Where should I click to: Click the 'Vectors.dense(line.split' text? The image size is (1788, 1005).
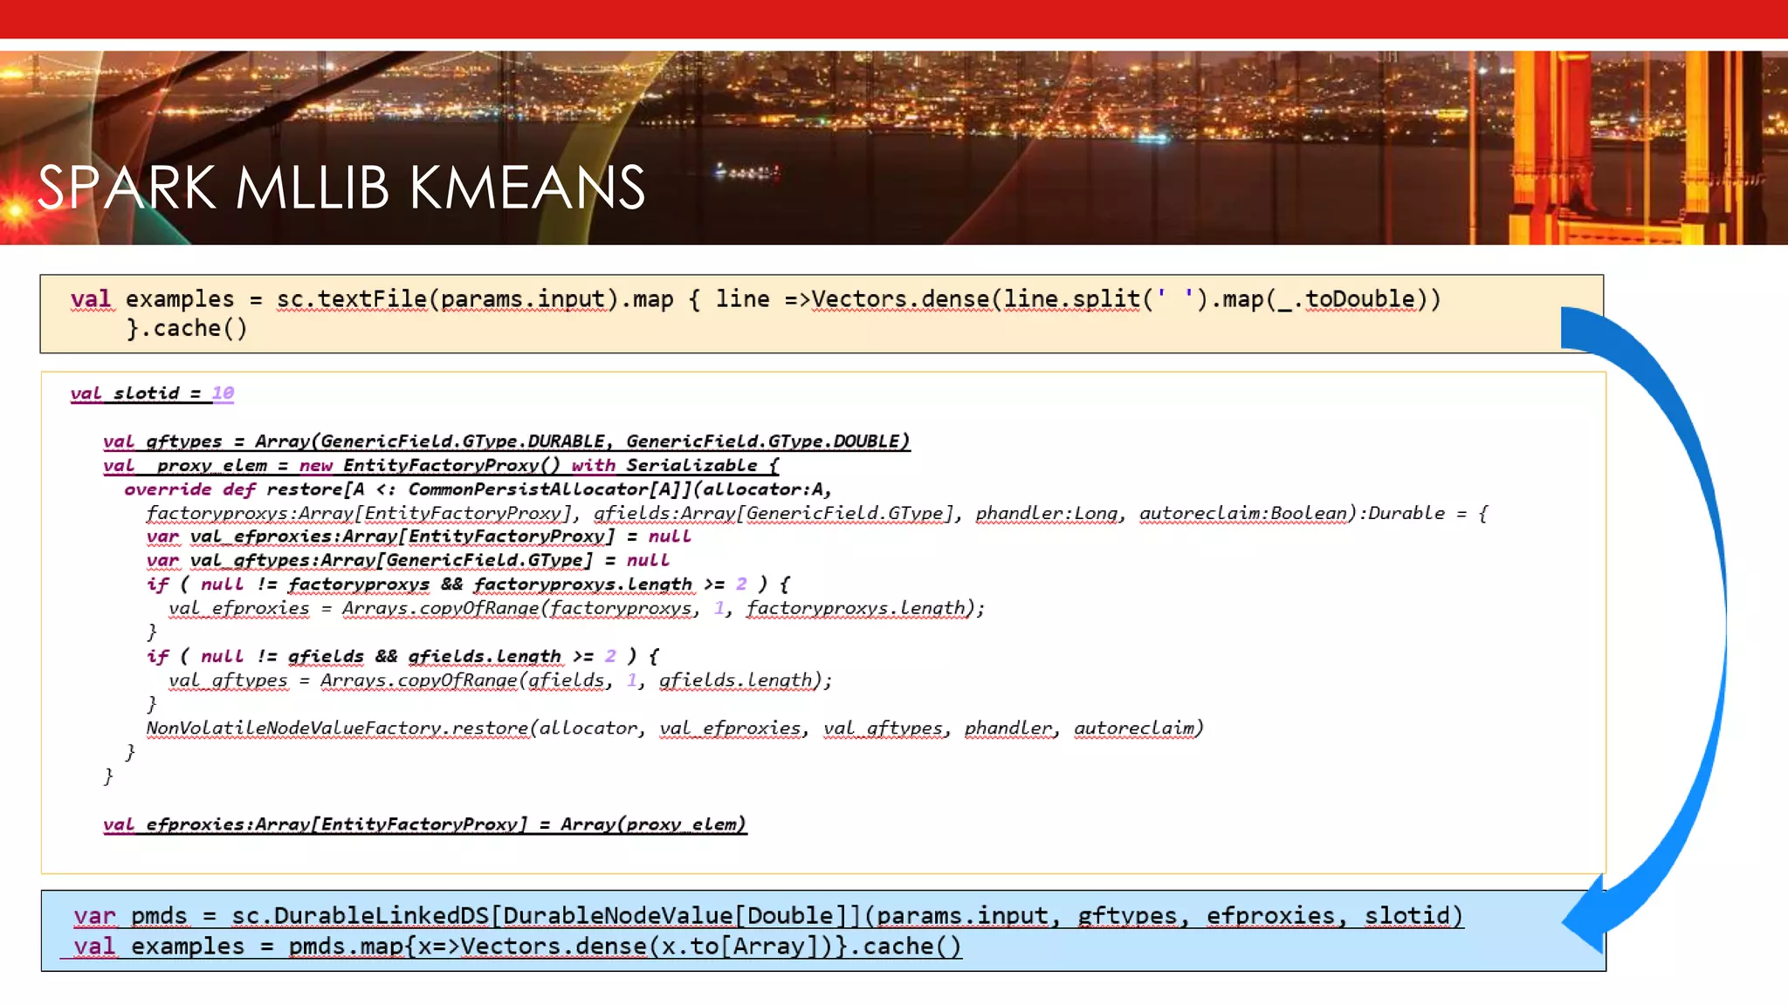976,299
